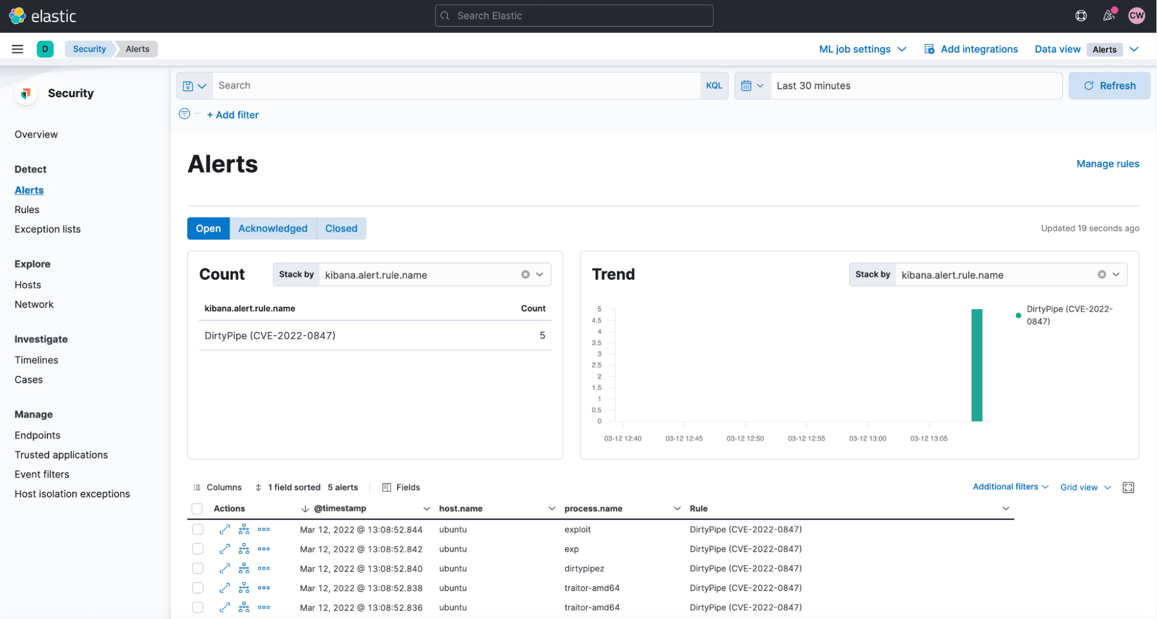This screenshot has height=619, width=1157.
Task: Select the exploit process alert checkbox
Action: [198, 529]
